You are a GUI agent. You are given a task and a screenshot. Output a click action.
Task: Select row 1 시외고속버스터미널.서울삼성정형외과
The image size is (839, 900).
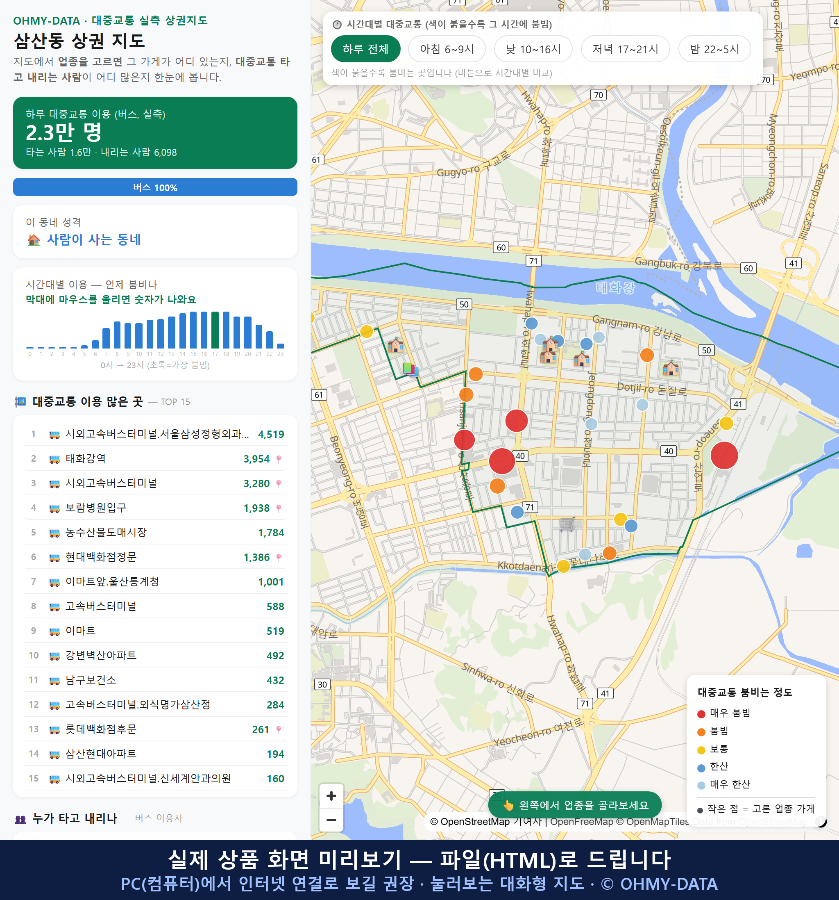coord(155,434)
